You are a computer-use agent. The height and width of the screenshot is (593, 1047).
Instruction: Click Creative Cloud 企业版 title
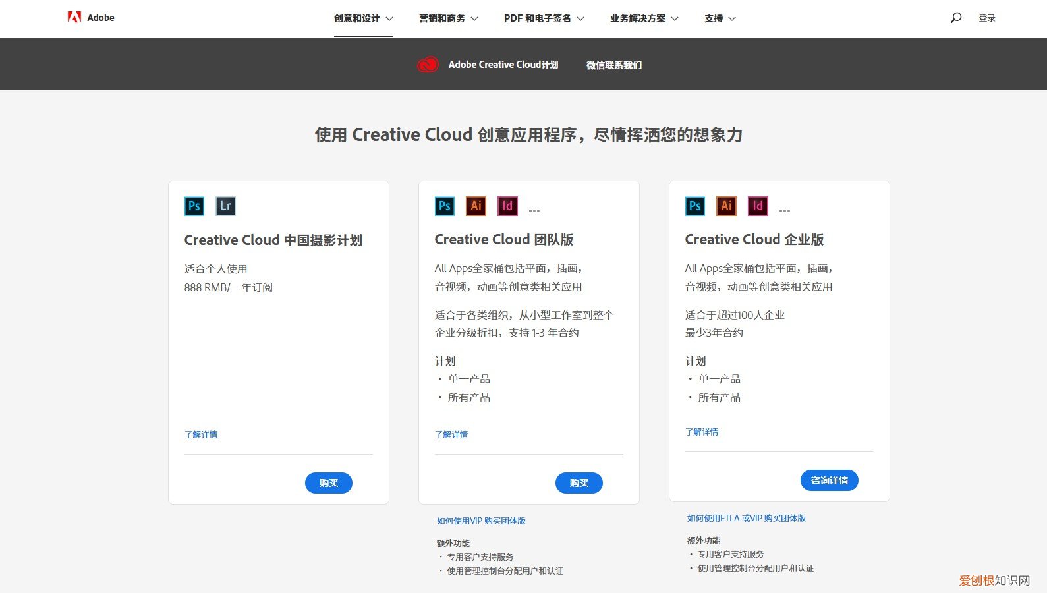pyautogui.click(x=754, y=240)
